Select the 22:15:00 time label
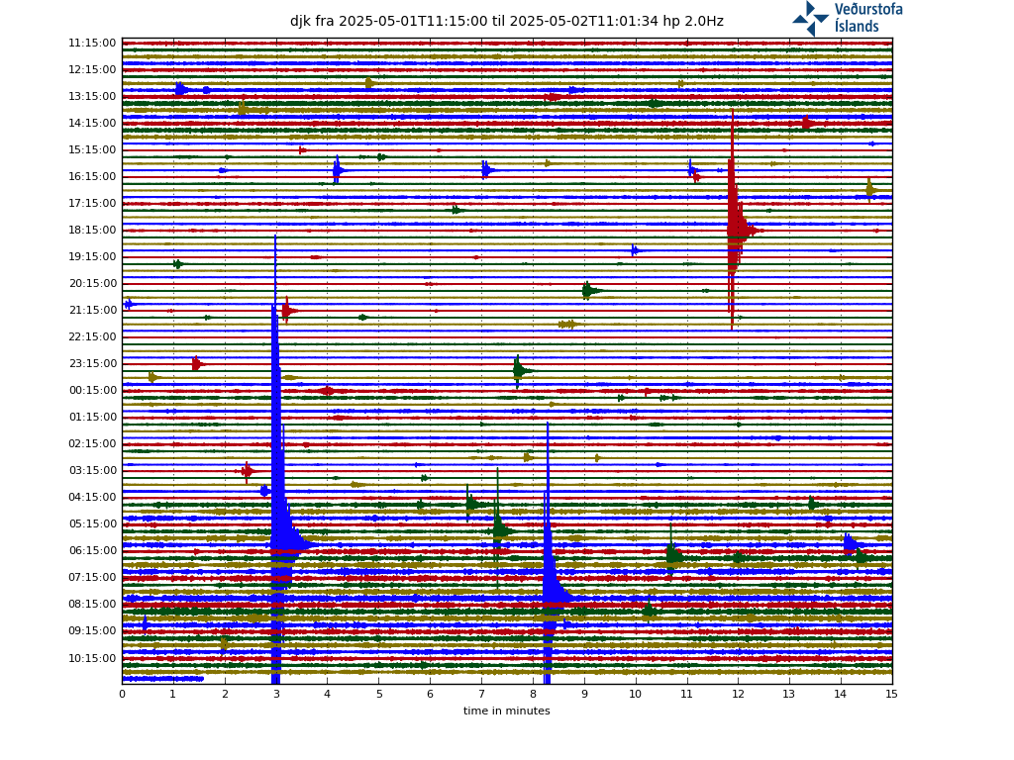The height and width of the screenshot is (760, 1014). (x=92, y=336)
